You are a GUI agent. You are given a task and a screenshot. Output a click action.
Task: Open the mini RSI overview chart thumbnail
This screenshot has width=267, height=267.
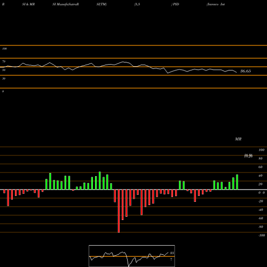(132, 256)
